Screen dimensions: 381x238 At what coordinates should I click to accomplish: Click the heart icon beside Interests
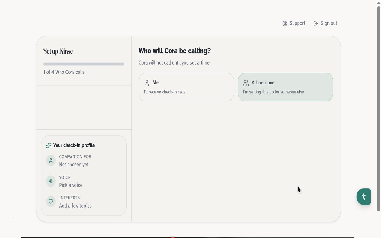51,201
